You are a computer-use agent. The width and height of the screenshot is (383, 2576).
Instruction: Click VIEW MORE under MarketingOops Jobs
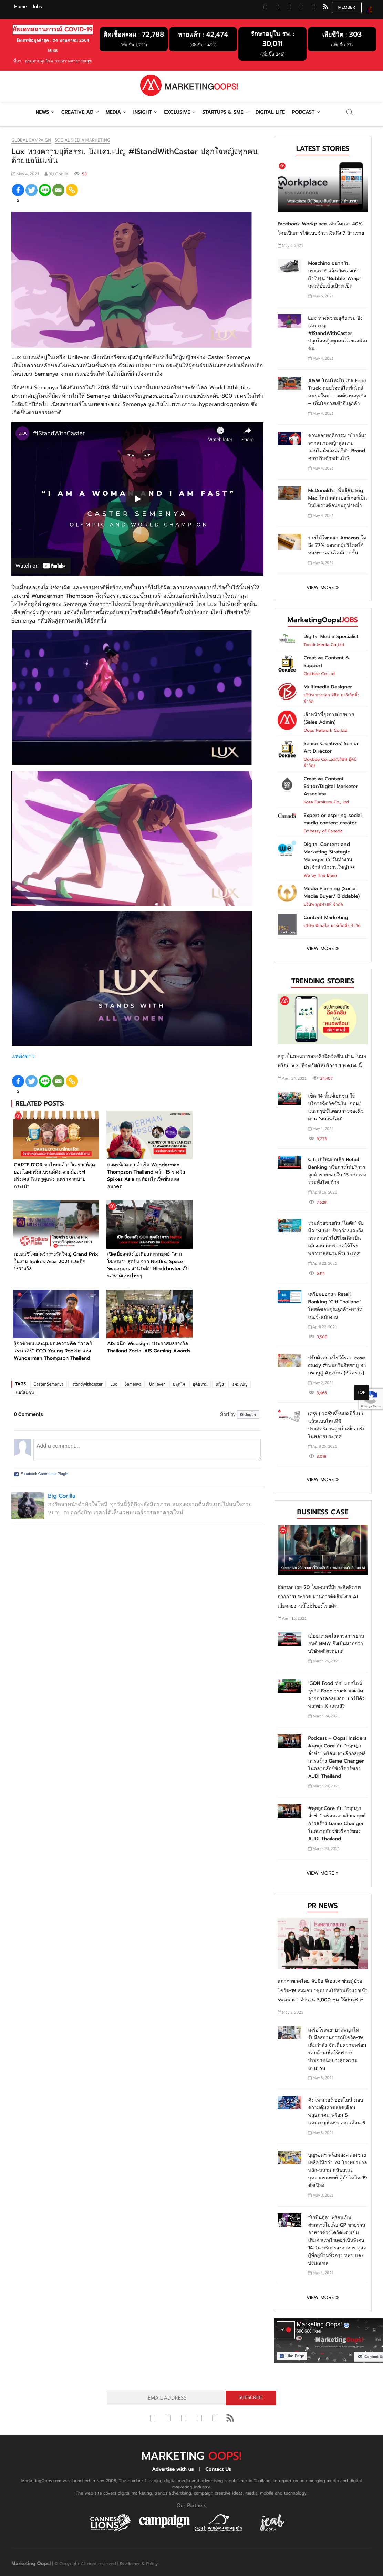pyautogui.click(x=322, y=948)
